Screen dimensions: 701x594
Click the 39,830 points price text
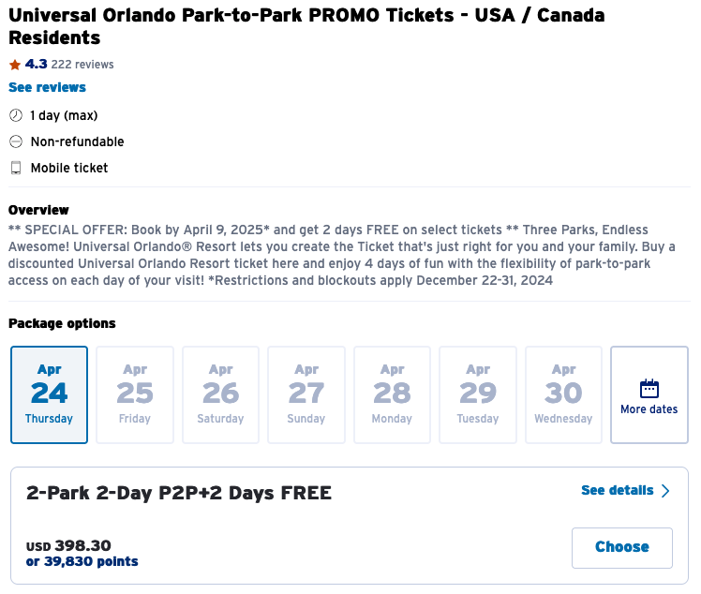(x=90, y=561)
